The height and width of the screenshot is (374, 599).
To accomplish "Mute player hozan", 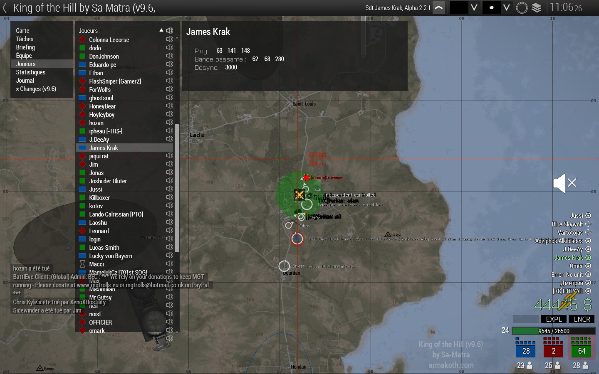I will [x=170, y=123].
